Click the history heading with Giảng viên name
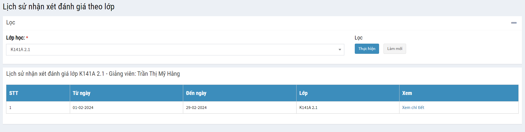The width and height of the screenshot is (525, 132). (x=93, y=74)
